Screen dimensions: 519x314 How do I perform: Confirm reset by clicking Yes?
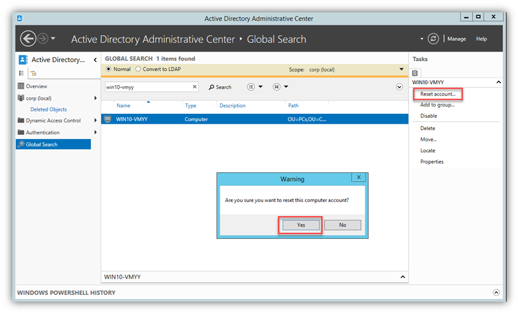pos(301,225)
